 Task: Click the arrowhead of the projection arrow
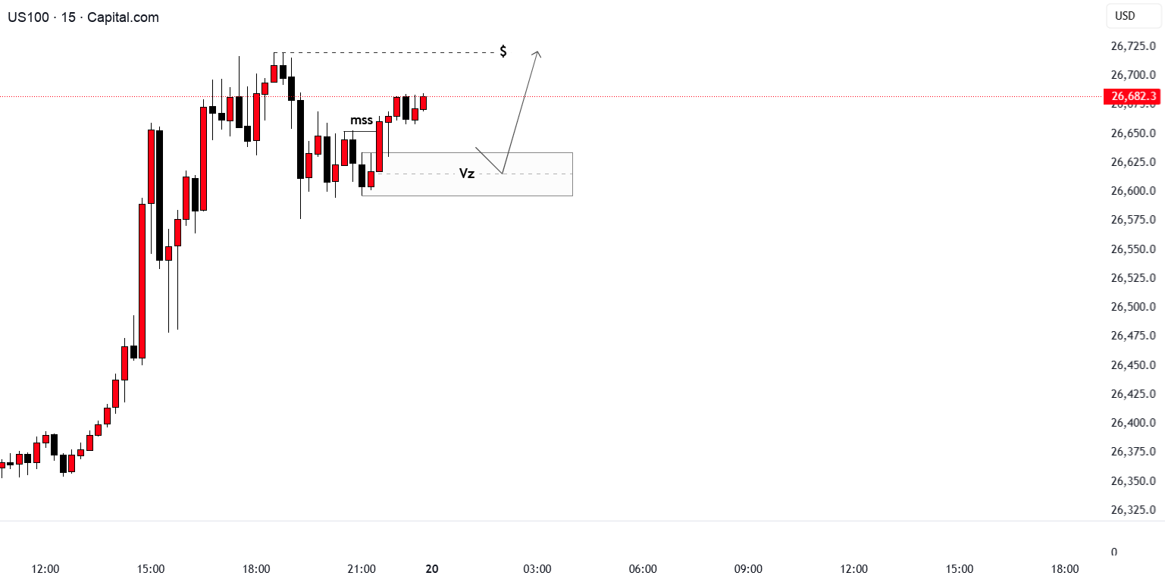click(x=537, y=53)
